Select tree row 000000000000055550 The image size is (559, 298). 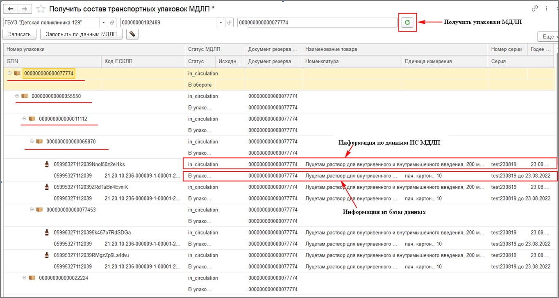click(x=279, y=102)
